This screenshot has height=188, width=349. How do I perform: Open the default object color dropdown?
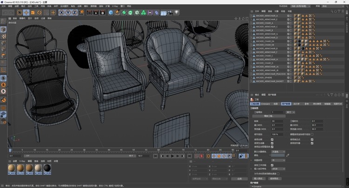point(278,152)
